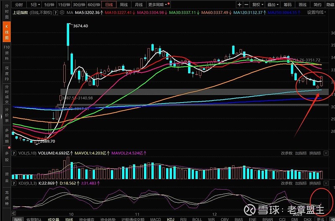Click 改参数 in the volume panel
Viewport: 335px width, 221px height.
286,153
